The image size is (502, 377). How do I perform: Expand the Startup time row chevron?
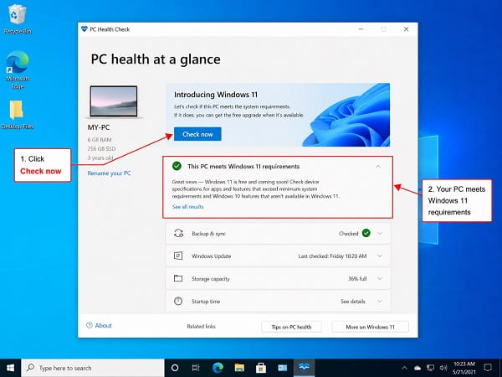point(379,301)
